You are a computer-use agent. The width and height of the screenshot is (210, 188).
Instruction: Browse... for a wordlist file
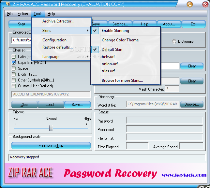[x=192, y=104]
